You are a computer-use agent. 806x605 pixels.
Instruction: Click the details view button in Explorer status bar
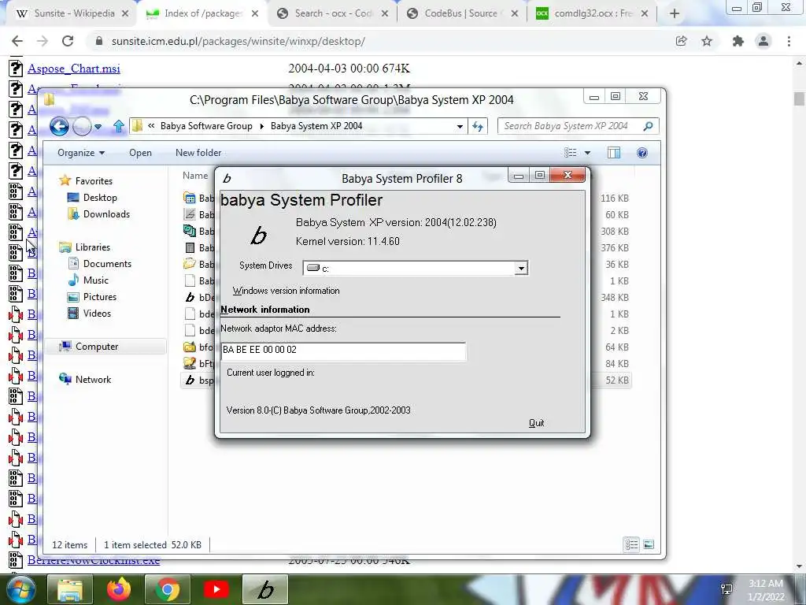coord(631,544)
